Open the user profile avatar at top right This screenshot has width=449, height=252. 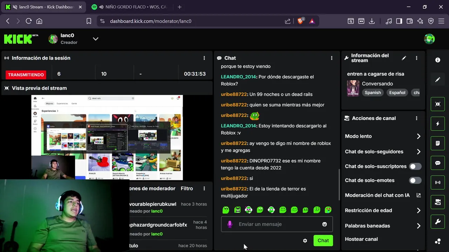tap(429, 39)
